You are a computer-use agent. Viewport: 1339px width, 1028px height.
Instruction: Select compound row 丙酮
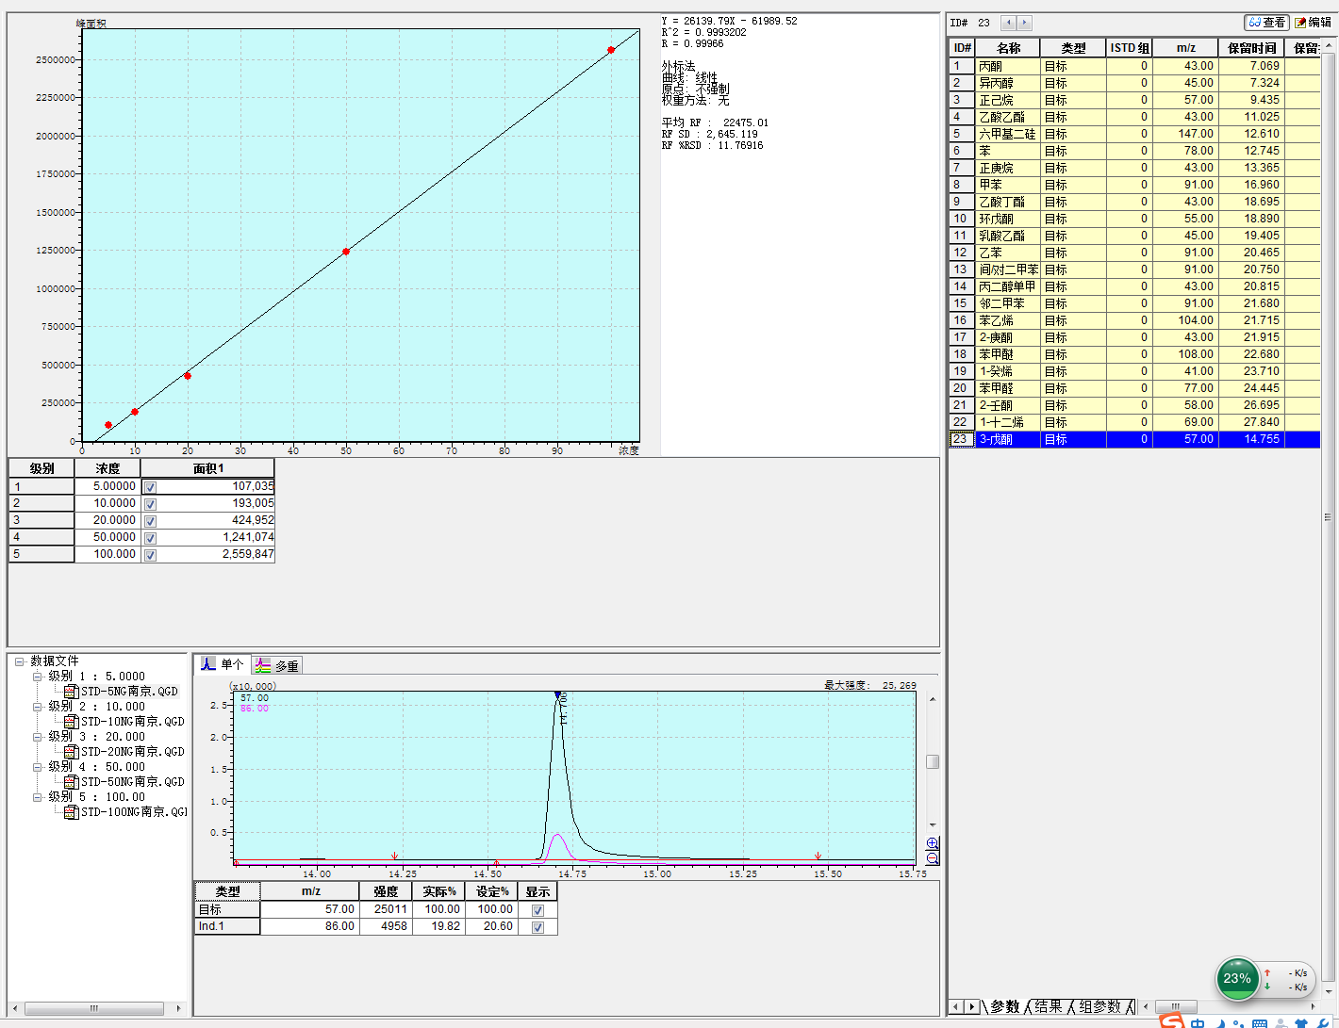click(1134, 66)
